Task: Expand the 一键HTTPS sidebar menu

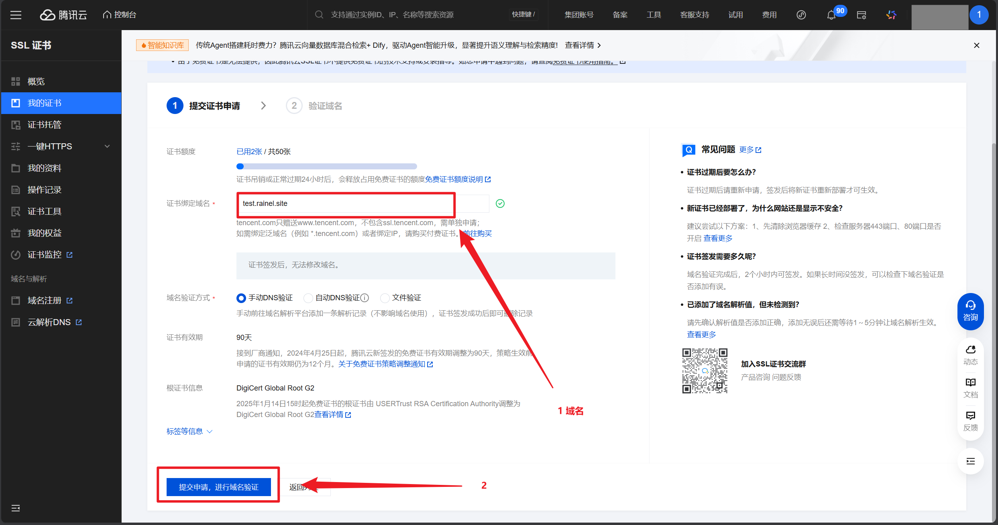Action: click(x=61, y=147)
